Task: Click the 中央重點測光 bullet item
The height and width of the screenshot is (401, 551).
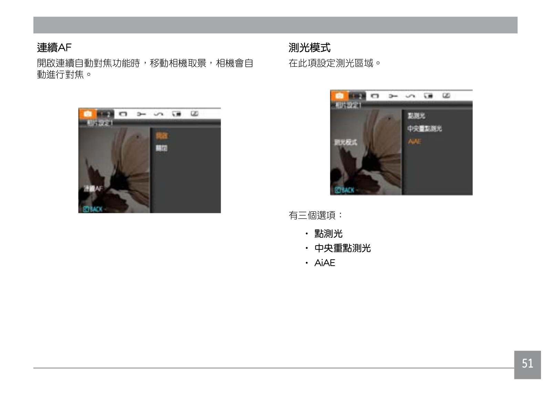Action: coord(343,248)
